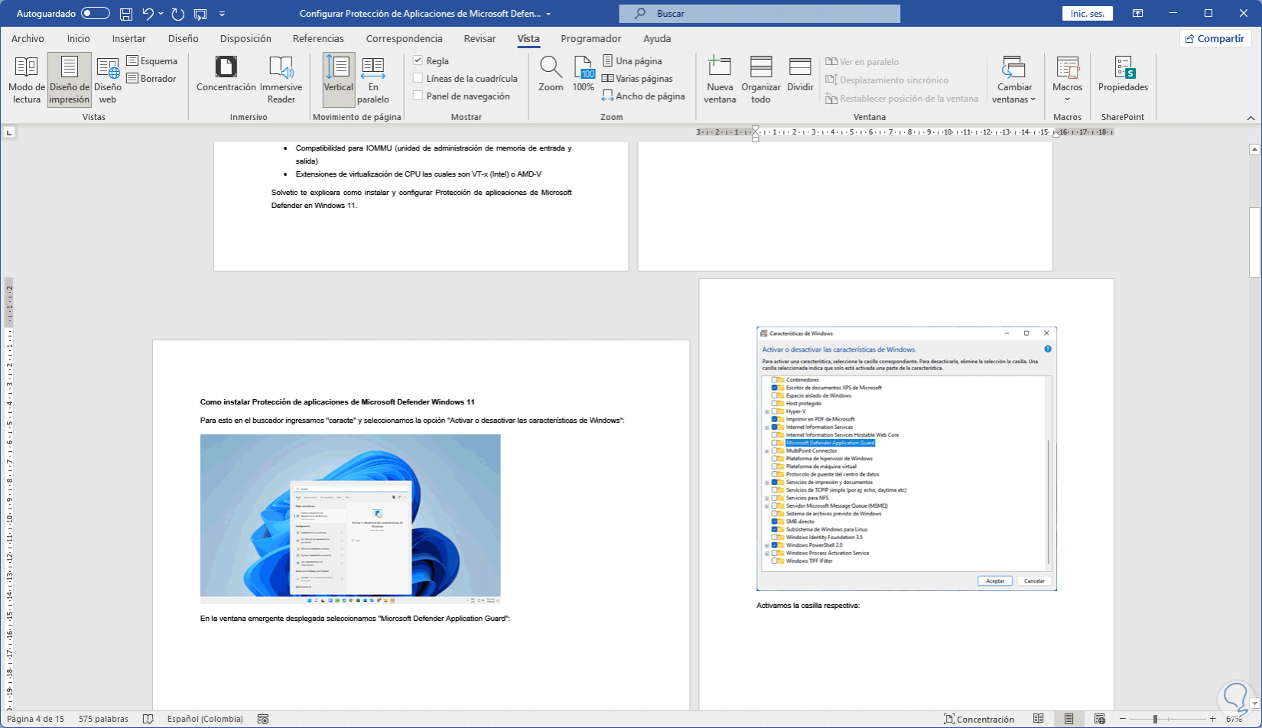Switch to the Insertar tab
This screenshot has width=1262, height=728.
click(x=128, y=38)
